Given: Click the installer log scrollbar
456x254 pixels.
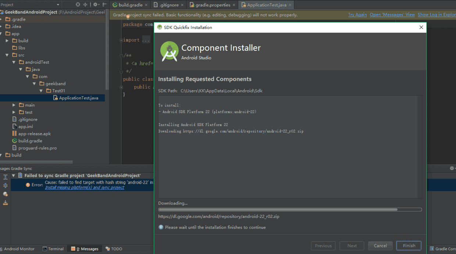Looking at the screenshot, I should (420, 147).
